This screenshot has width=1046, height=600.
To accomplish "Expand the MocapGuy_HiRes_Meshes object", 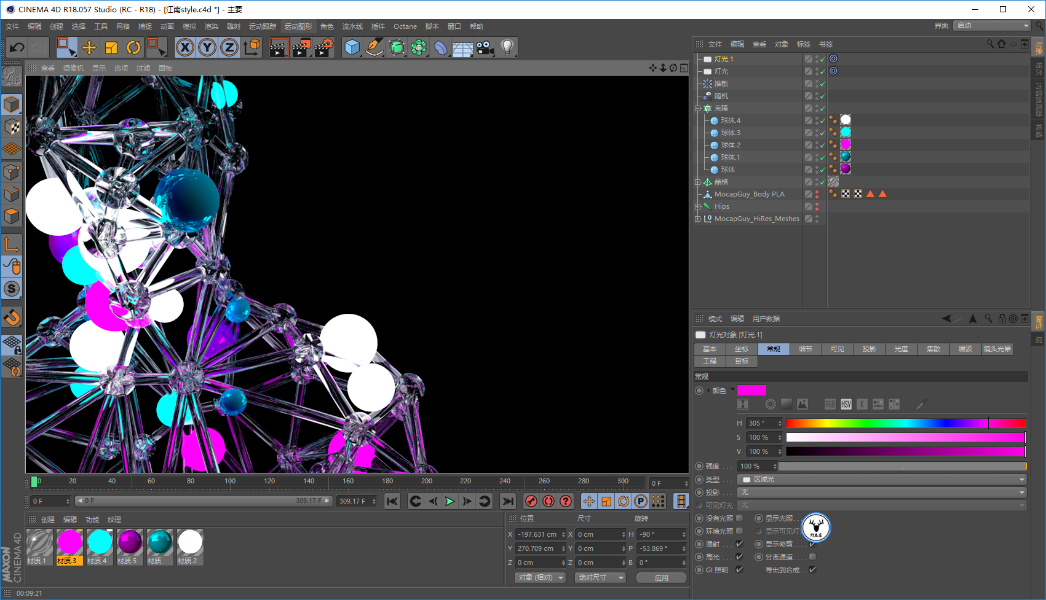I will (698, 219).
